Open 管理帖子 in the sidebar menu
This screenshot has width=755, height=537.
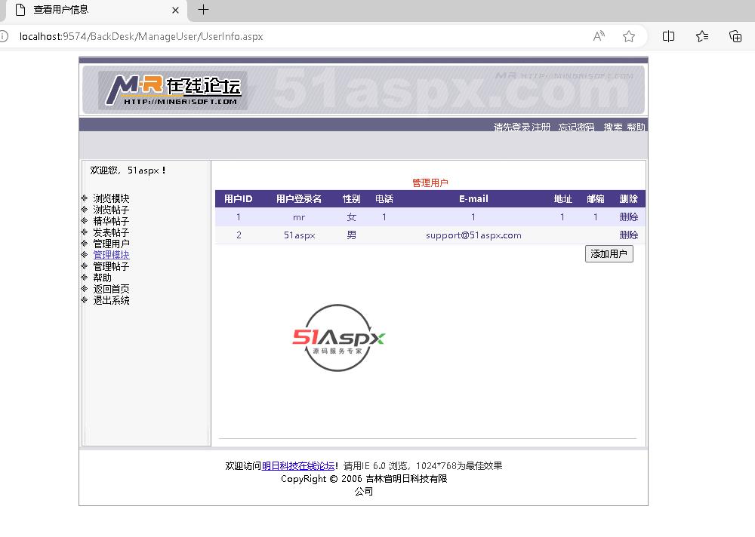click(x=111, y=266)
